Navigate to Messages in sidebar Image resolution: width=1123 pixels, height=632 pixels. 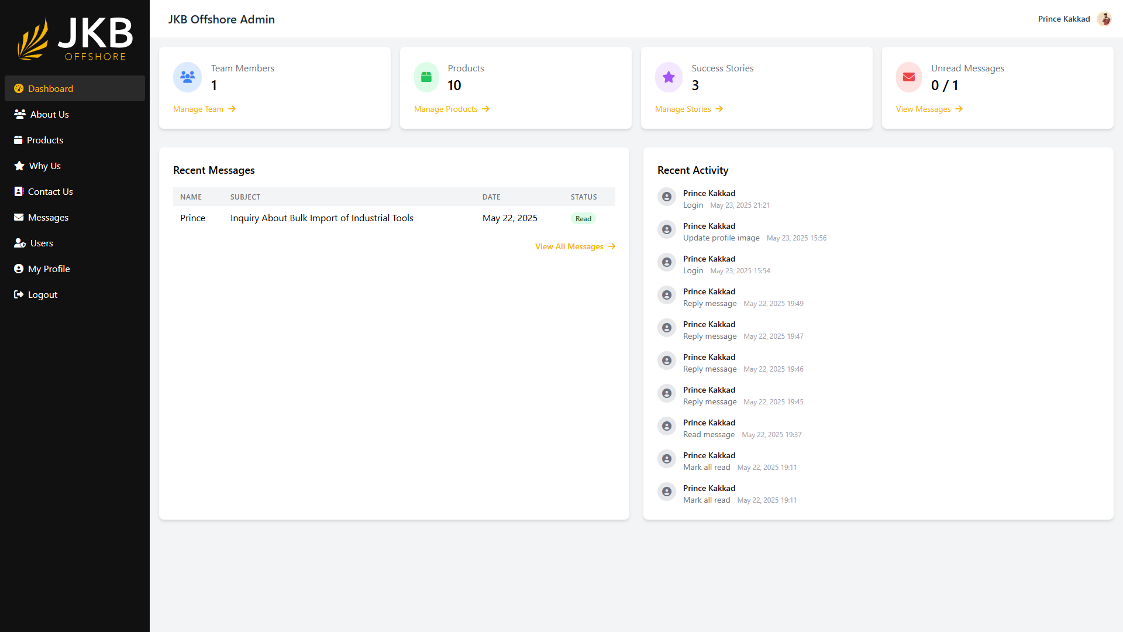coord(48,217)
